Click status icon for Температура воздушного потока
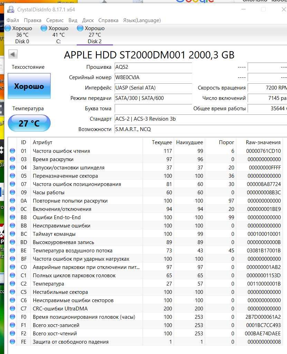Viewport: 287px width, 354px height. click(x=12, y=250)
